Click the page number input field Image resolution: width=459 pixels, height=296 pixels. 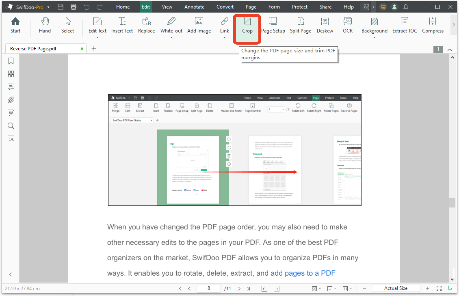point(209,288)
